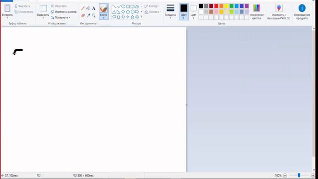Viewport: 318px width, 179px height.
Task: Click Изменить размер resize button
Action: click(x=64, y=12)
